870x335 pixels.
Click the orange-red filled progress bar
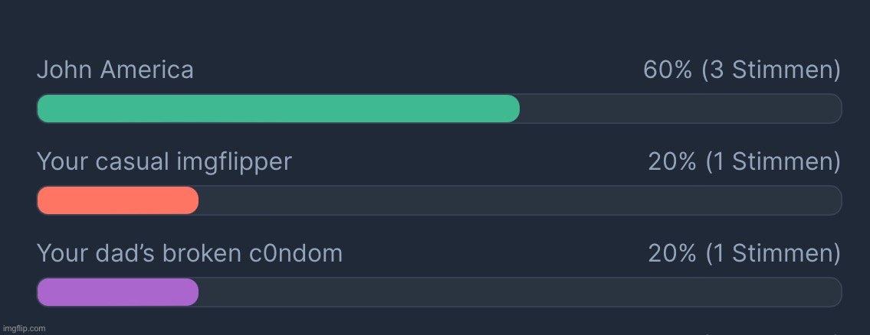(117, 200)
